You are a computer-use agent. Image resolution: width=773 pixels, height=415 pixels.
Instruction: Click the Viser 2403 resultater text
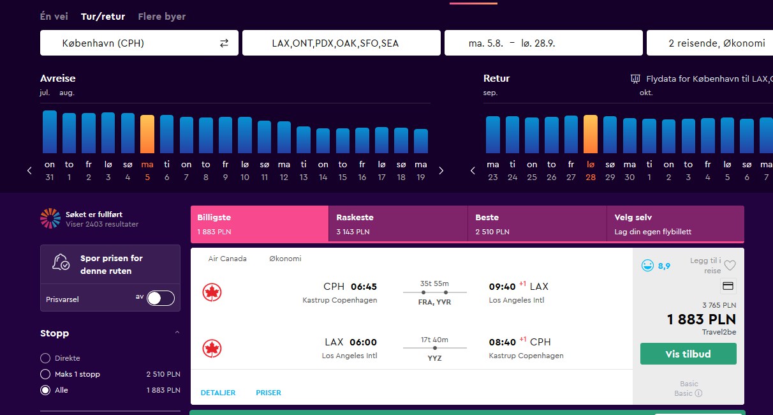(x=102, y=224)
